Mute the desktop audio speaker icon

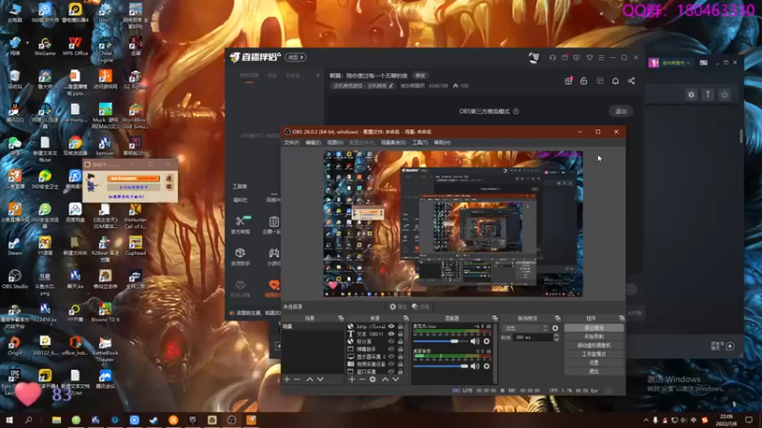(474, 366)
